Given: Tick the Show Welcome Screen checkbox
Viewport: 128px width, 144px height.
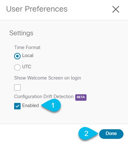Looking at the screenshot, I should [17, 88].
